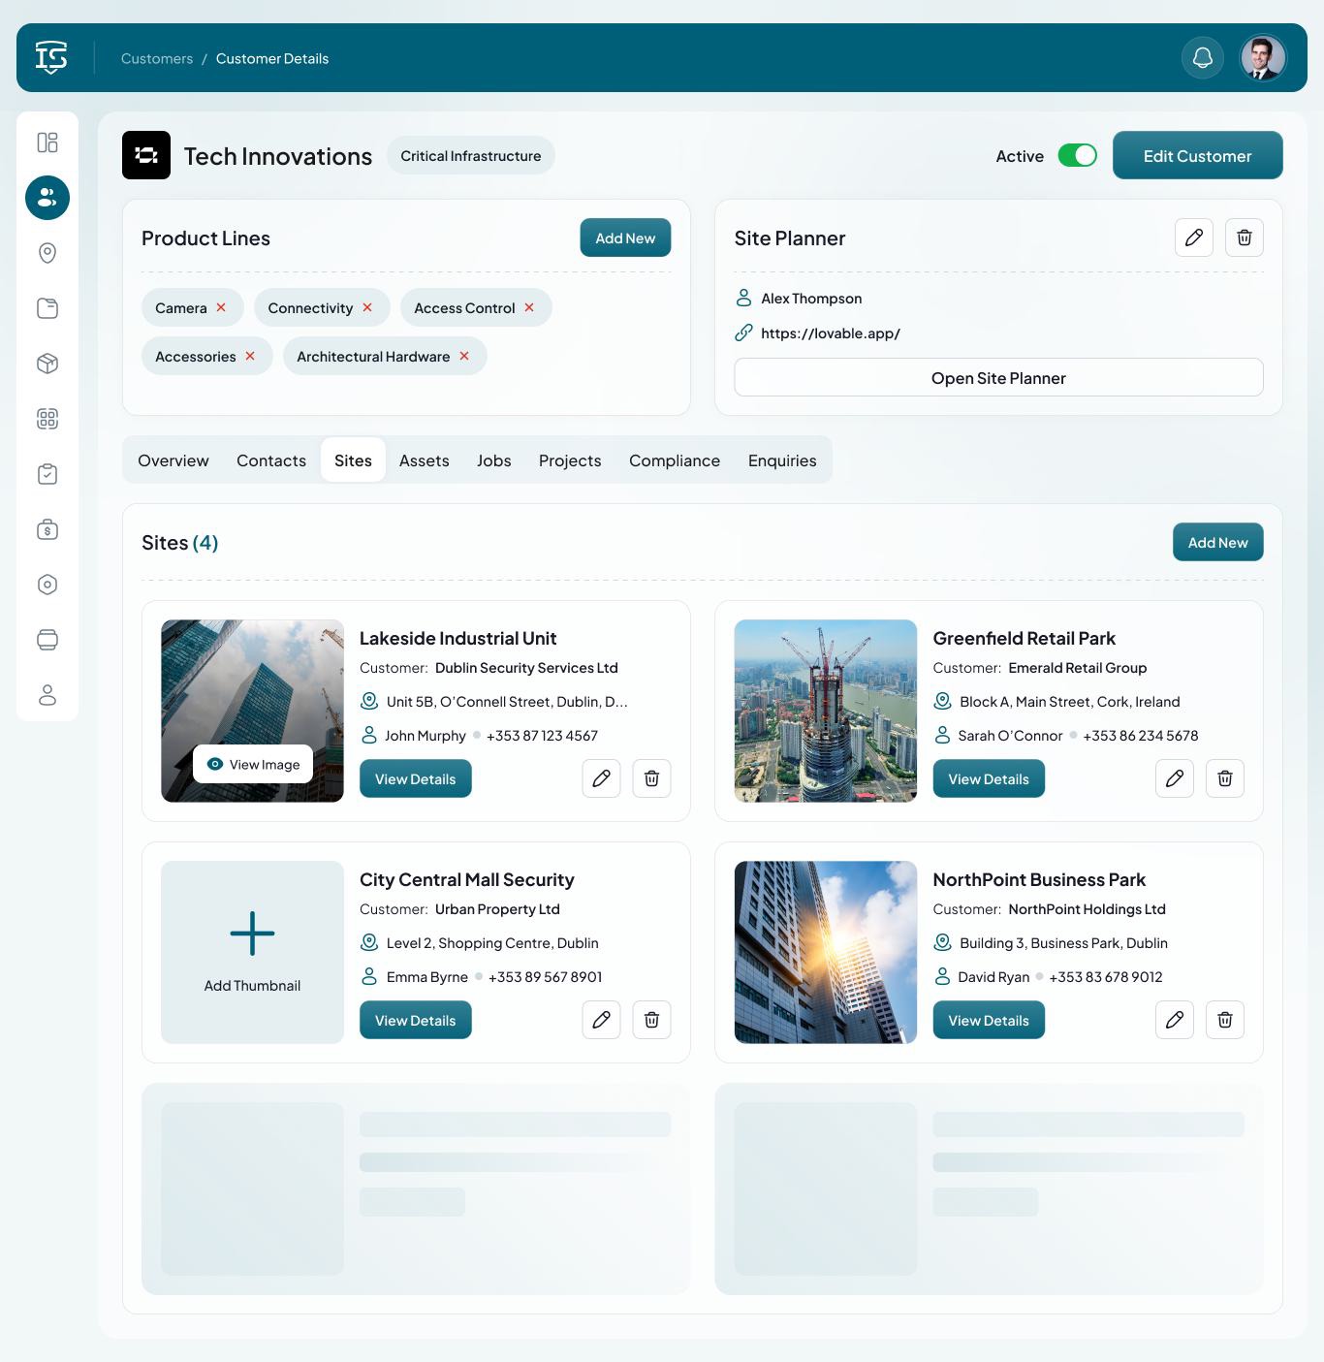The height and width of the screenshot is (1362, 1324).
Task: Open the Compliance tab
Action: click(675, 460)
